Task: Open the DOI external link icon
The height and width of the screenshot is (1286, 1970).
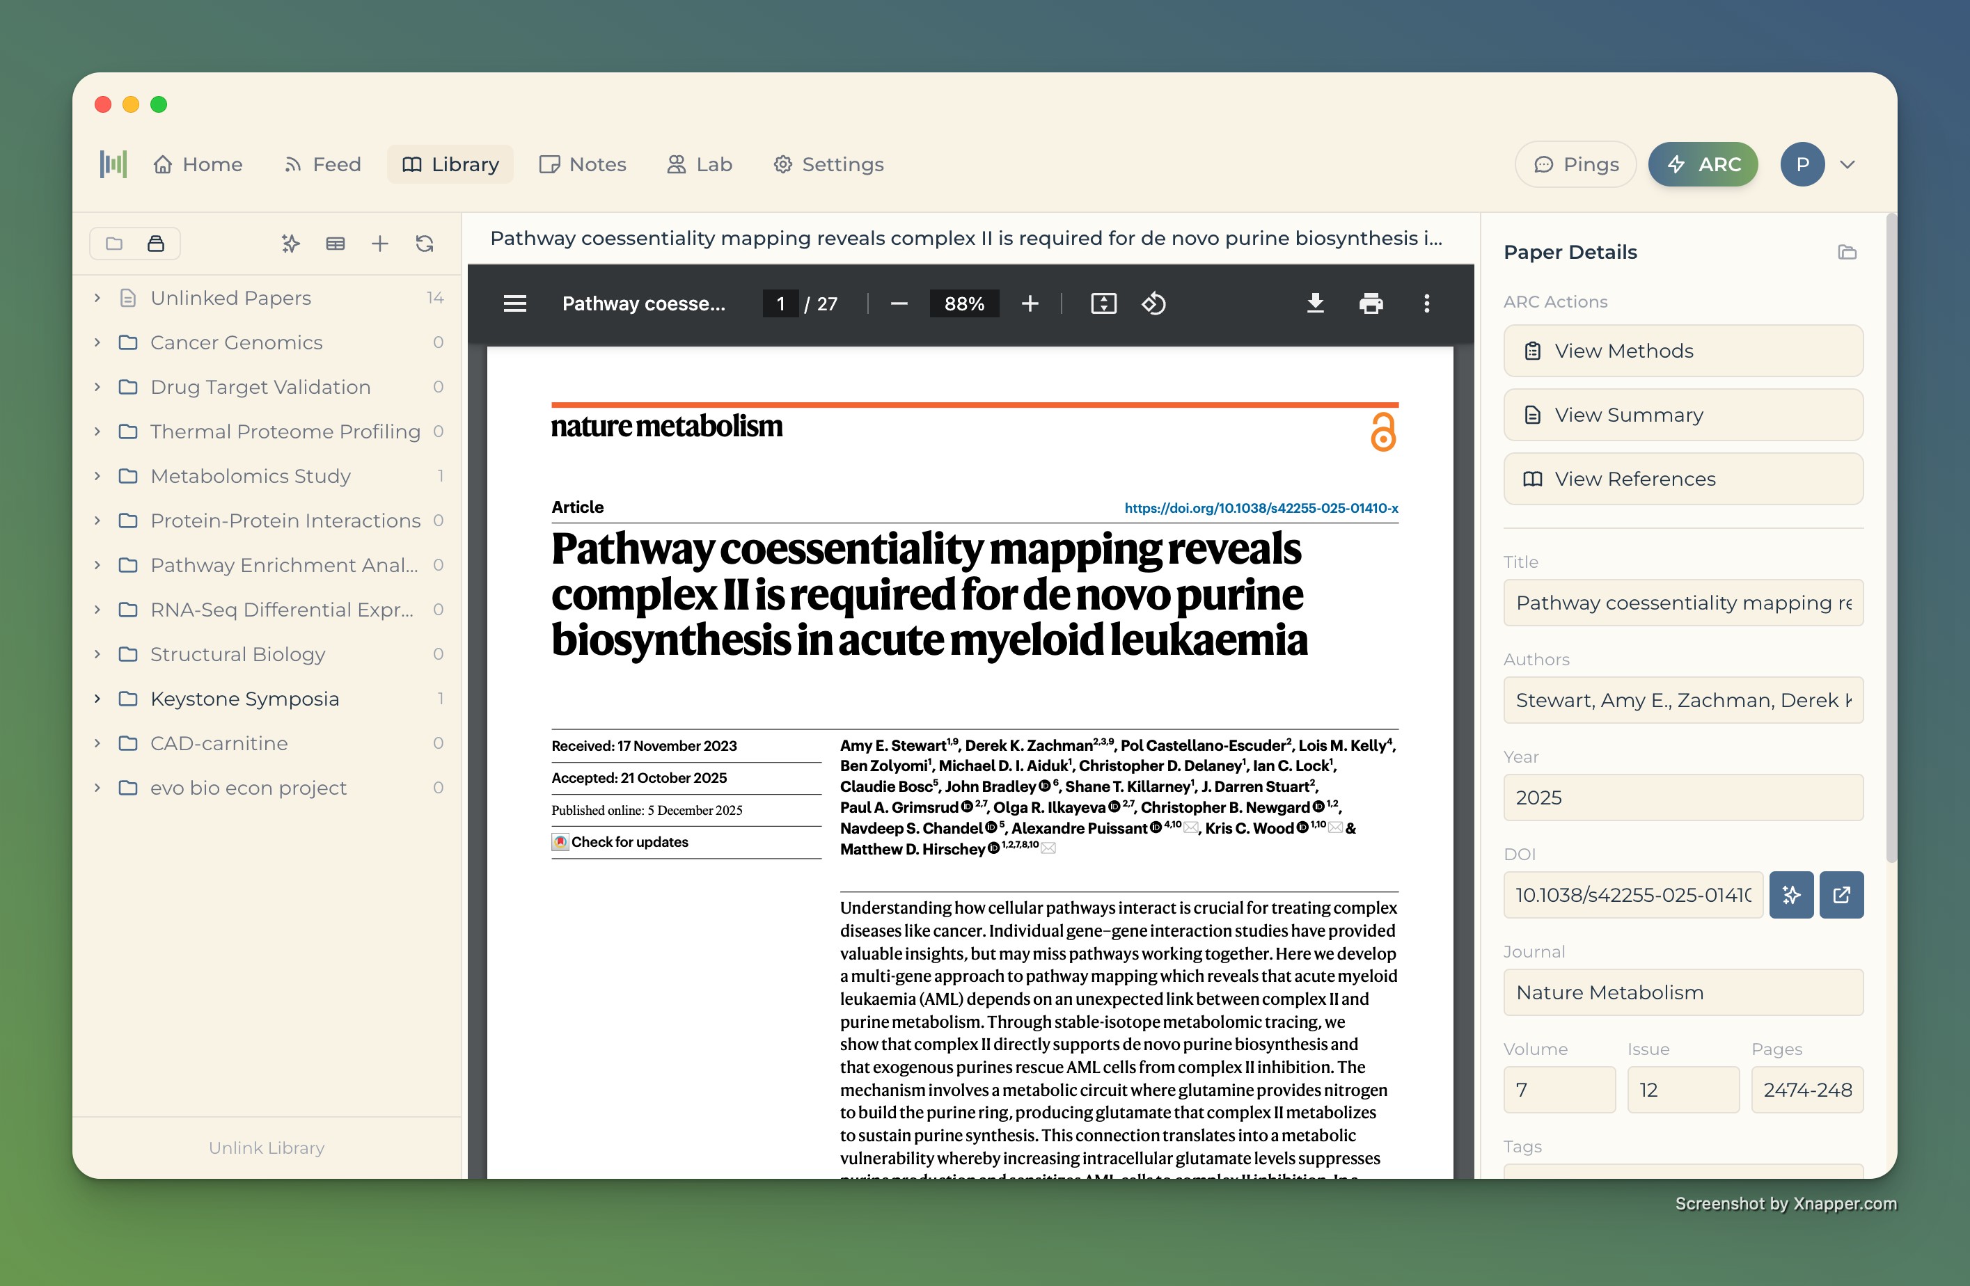Action: [x=1841, y=895]
